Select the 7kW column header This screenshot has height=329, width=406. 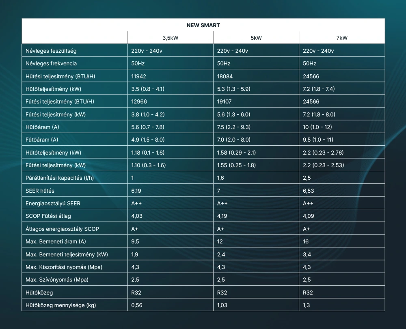coord(342,38)
